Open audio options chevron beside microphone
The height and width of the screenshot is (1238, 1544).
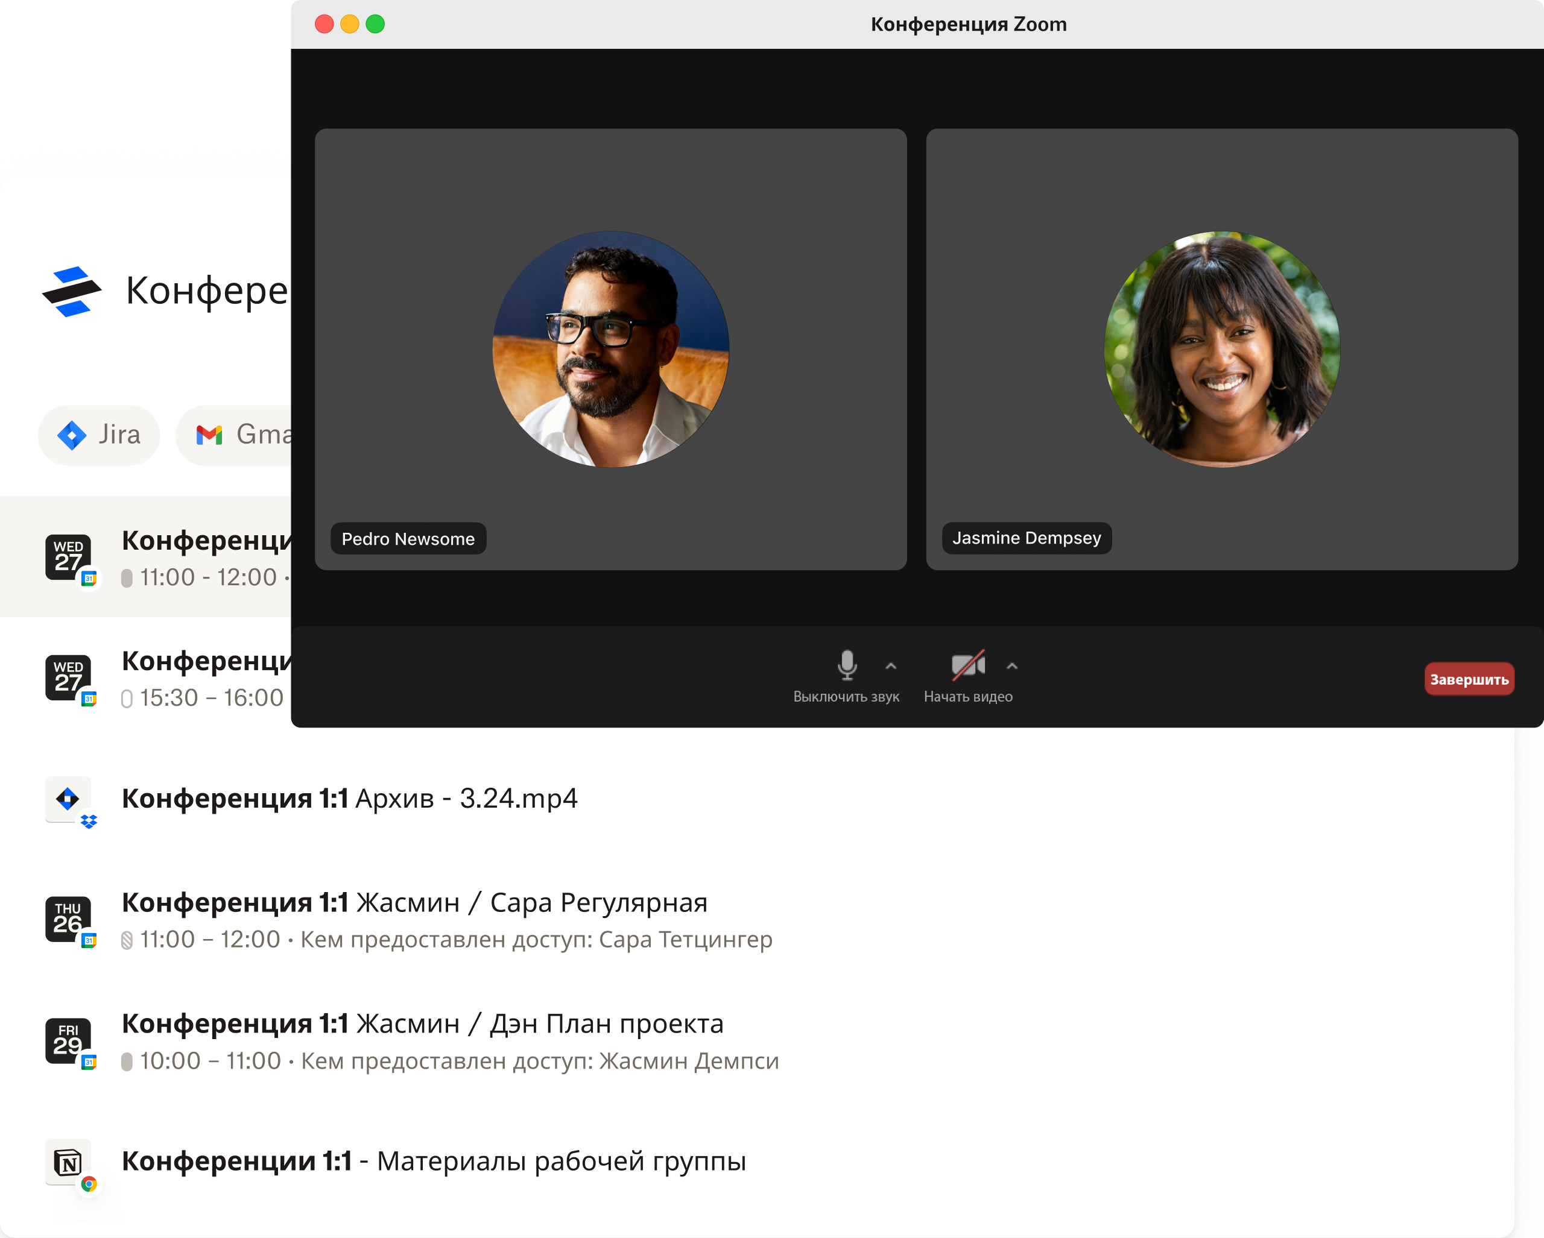891,665
